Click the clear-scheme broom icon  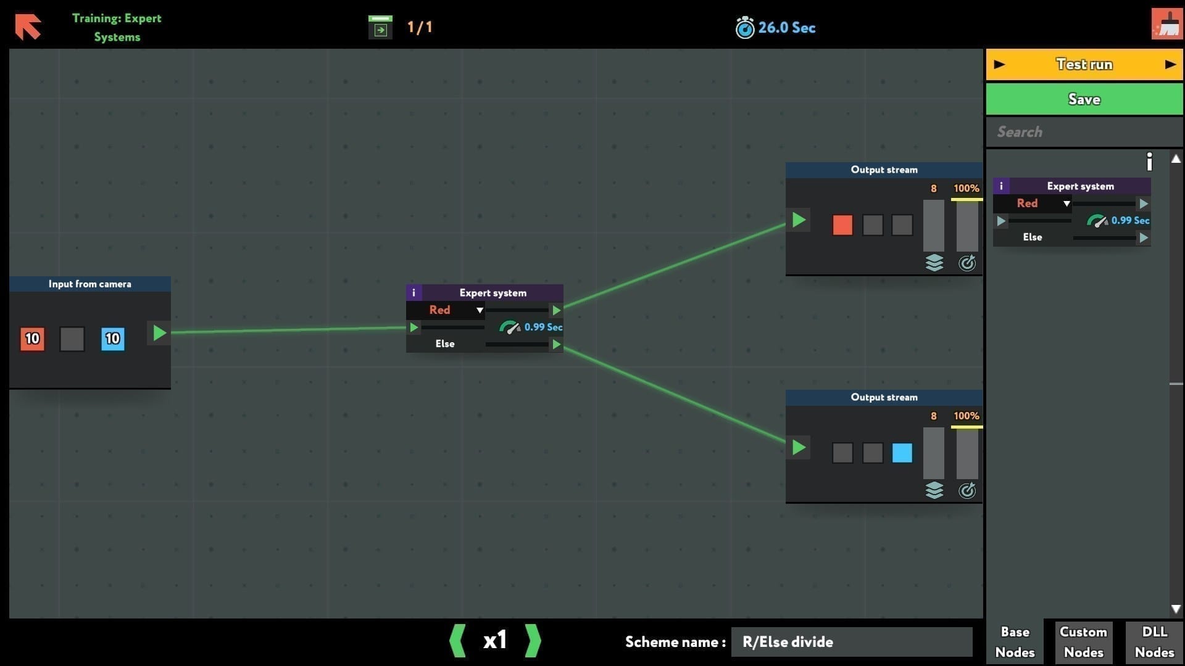1166,25
